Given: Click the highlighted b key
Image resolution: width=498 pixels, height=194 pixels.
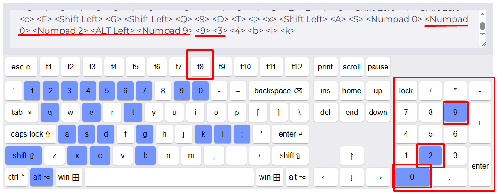Looking at the screenshot, I should tap(145, 156).
